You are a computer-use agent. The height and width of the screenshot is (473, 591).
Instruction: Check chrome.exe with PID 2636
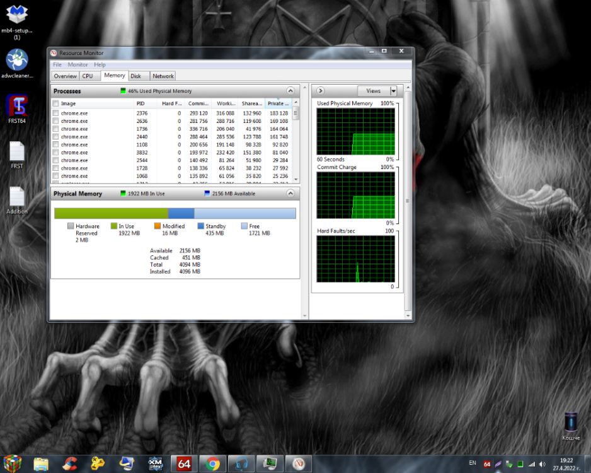click(56, 121)
